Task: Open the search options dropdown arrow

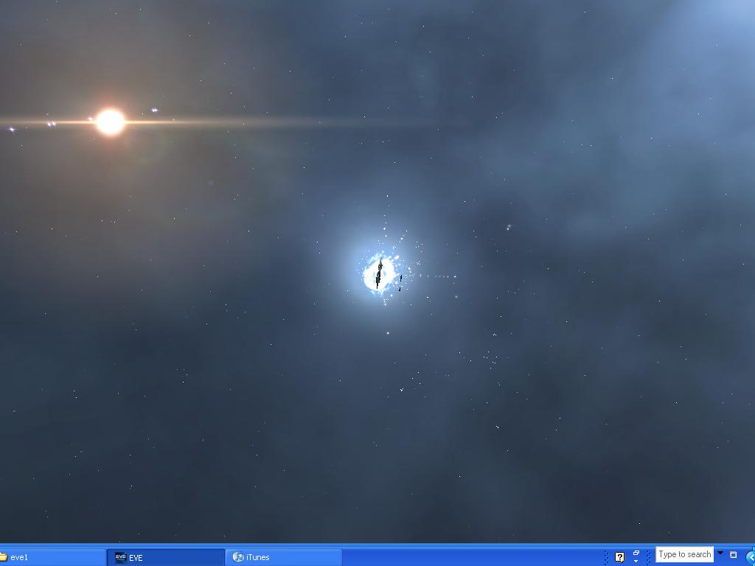Action: coord(720,553)
